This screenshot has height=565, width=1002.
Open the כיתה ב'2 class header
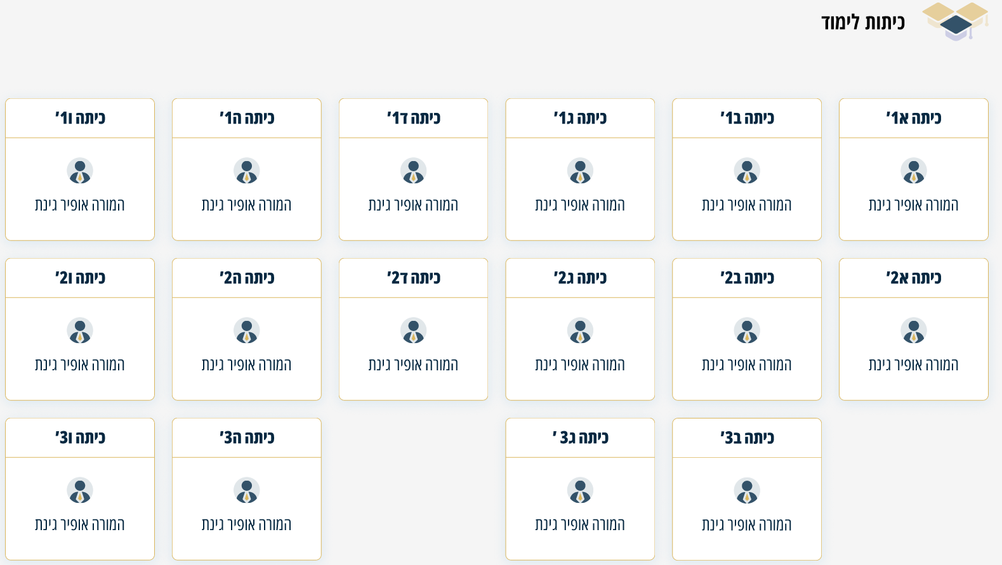tap(746, 278)
